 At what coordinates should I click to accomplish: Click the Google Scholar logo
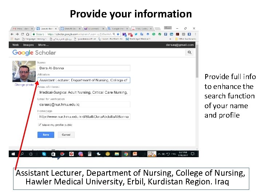[34, 53]
